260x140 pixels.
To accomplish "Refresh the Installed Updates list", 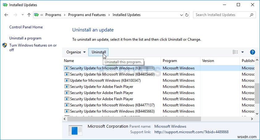I will 187,15.
